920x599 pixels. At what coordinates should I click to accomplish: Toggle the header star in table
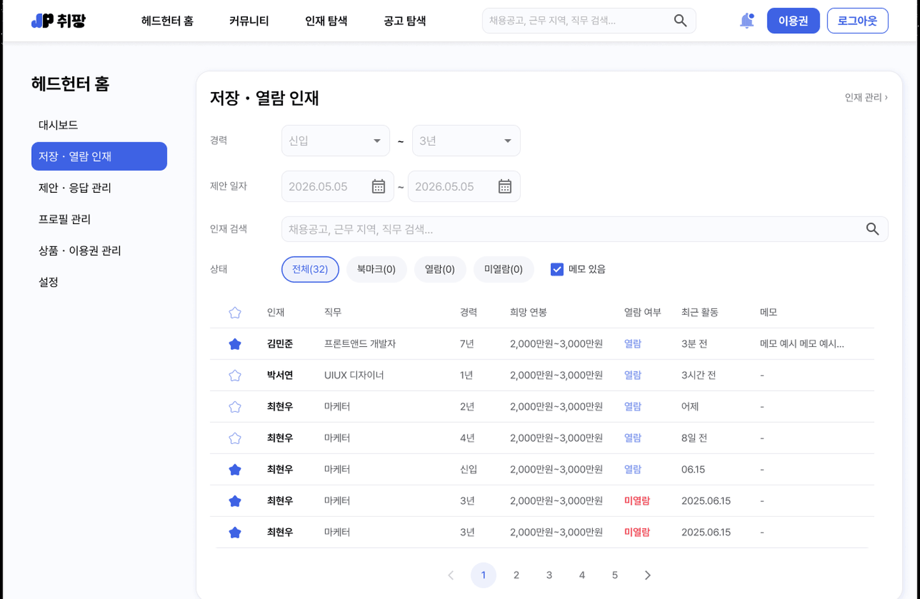click(235, 313)
